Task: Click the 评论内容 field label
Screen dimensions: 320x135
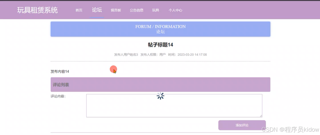Action: (x=58, y=96)
